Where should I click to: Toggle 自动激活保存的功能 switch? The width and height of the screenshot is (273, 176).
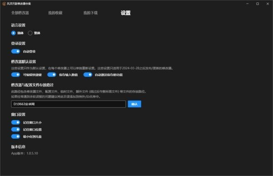pos(88,75)
